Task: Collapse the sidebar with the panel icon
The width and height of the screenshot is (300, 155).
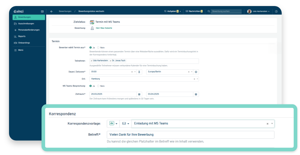Action: (x=42, y=11)
